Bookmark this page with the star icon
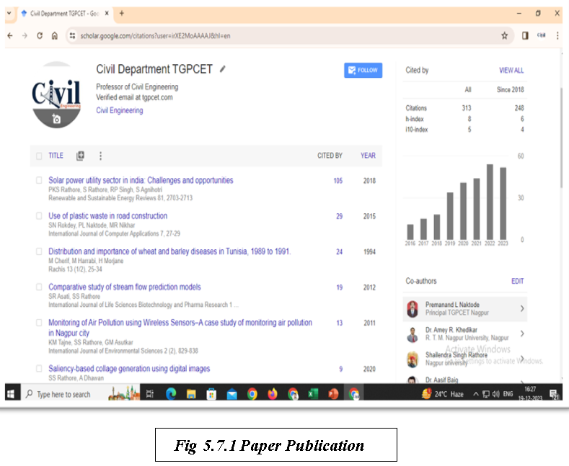Screen dimensions: 569x466 [504, 35]
